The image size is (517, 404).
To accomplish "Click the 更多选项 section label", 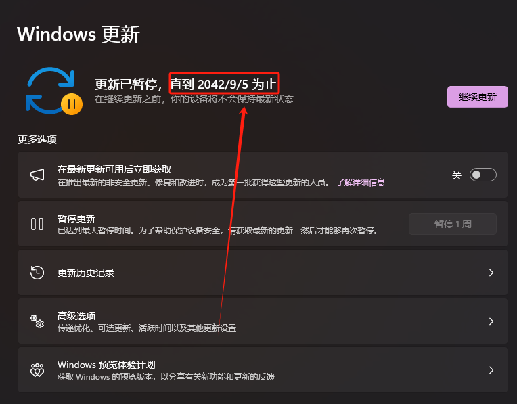I will (37, 139).
